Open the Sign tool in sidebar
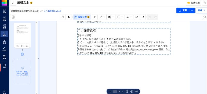207x94 pixels. tap(4, 42)
